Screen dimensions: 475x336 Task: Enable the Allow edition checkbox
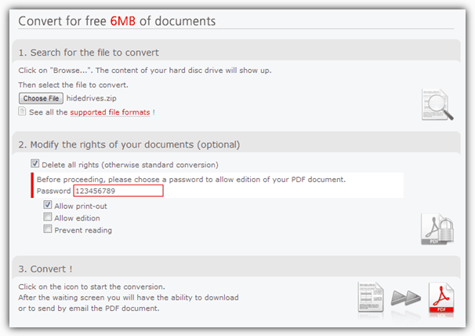48,217
